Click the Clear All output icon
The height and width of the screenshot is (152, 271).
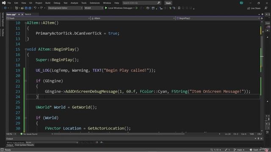coord(97,142)
